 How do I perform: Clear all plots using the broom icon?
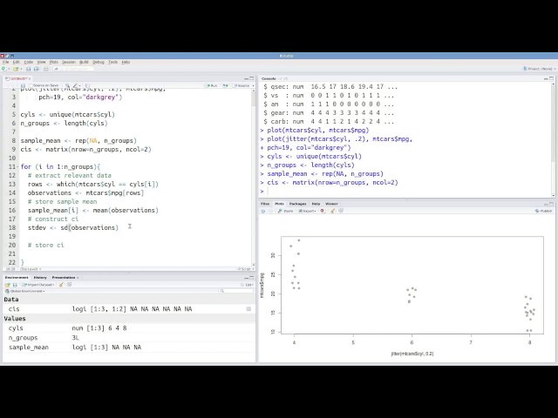click(x=332, y=211)
